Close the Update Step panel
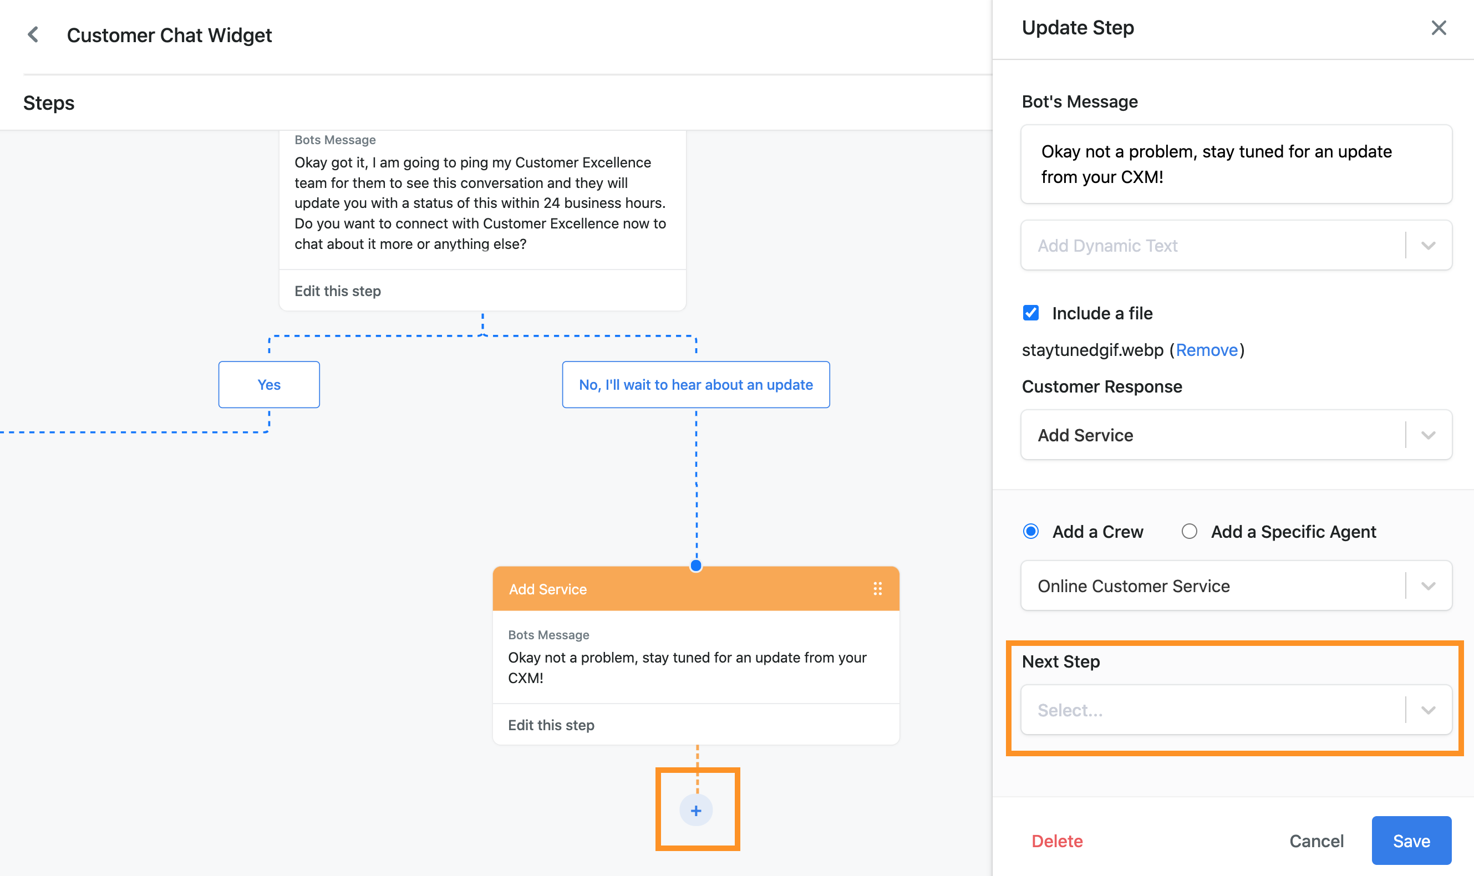 point(1438,28)
